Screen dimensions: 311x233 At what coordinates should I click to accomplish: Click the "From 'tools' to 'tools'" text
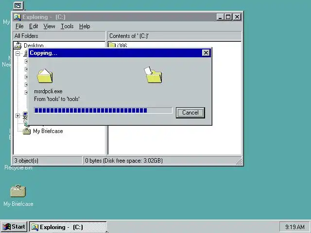tap(57, 99)
